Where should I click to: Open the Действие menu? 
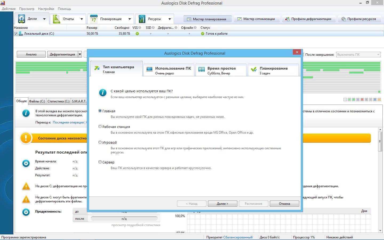pos(9,9)
